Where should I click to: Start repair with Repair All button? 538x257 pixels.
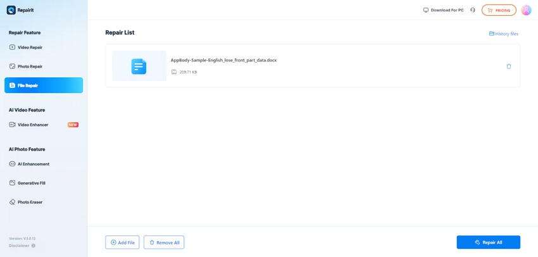pos(488,242)
